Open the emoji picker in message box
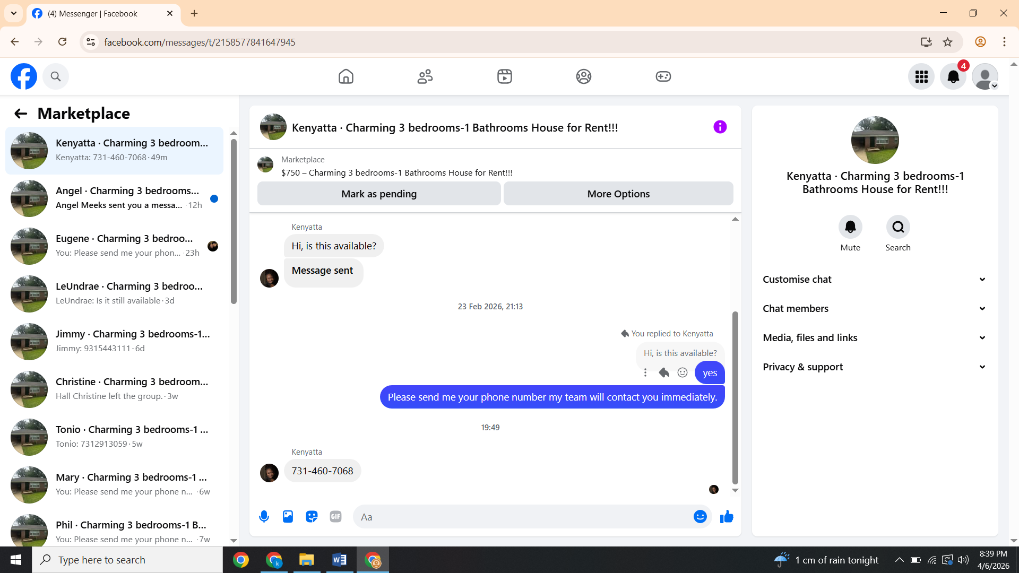This screenshot has width=1019, height=573. coord(700,517)
